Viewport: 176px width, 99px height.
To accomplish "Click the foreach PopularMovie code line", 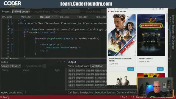I will [67, 38].
